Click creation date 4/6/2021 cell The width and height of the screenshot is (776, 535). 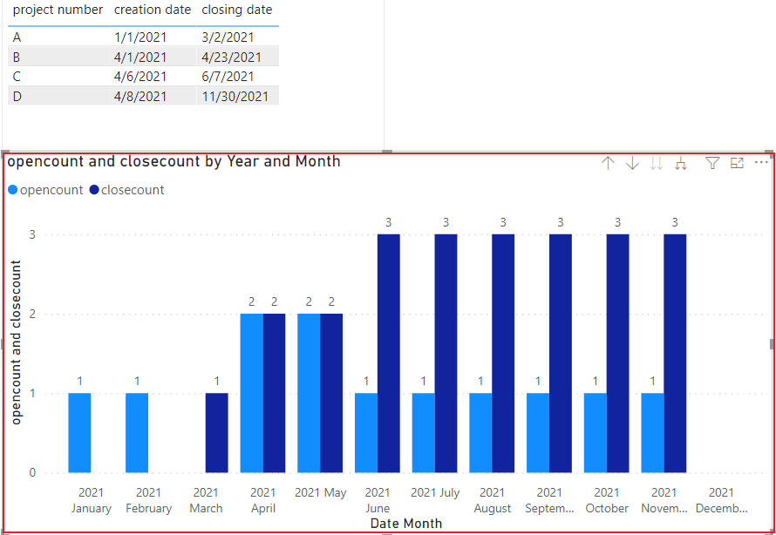click(x=153, y=77)
